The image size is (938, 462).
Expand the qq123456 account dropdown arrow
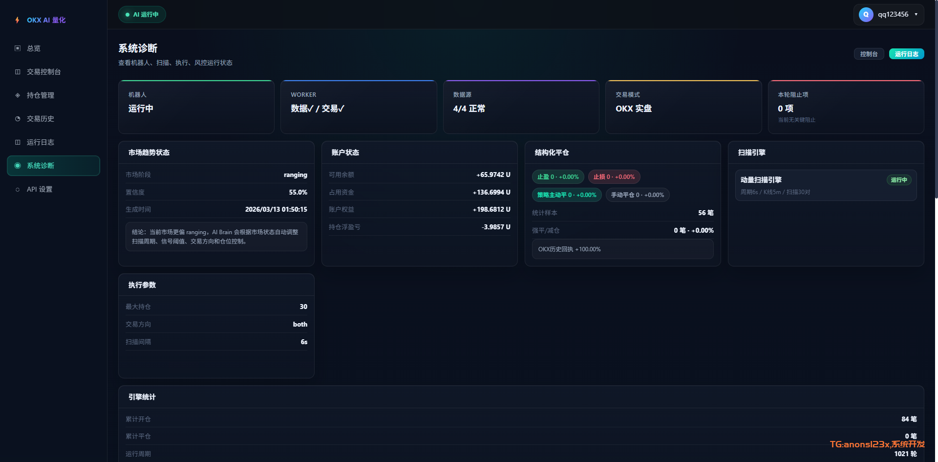click(916, 15)
